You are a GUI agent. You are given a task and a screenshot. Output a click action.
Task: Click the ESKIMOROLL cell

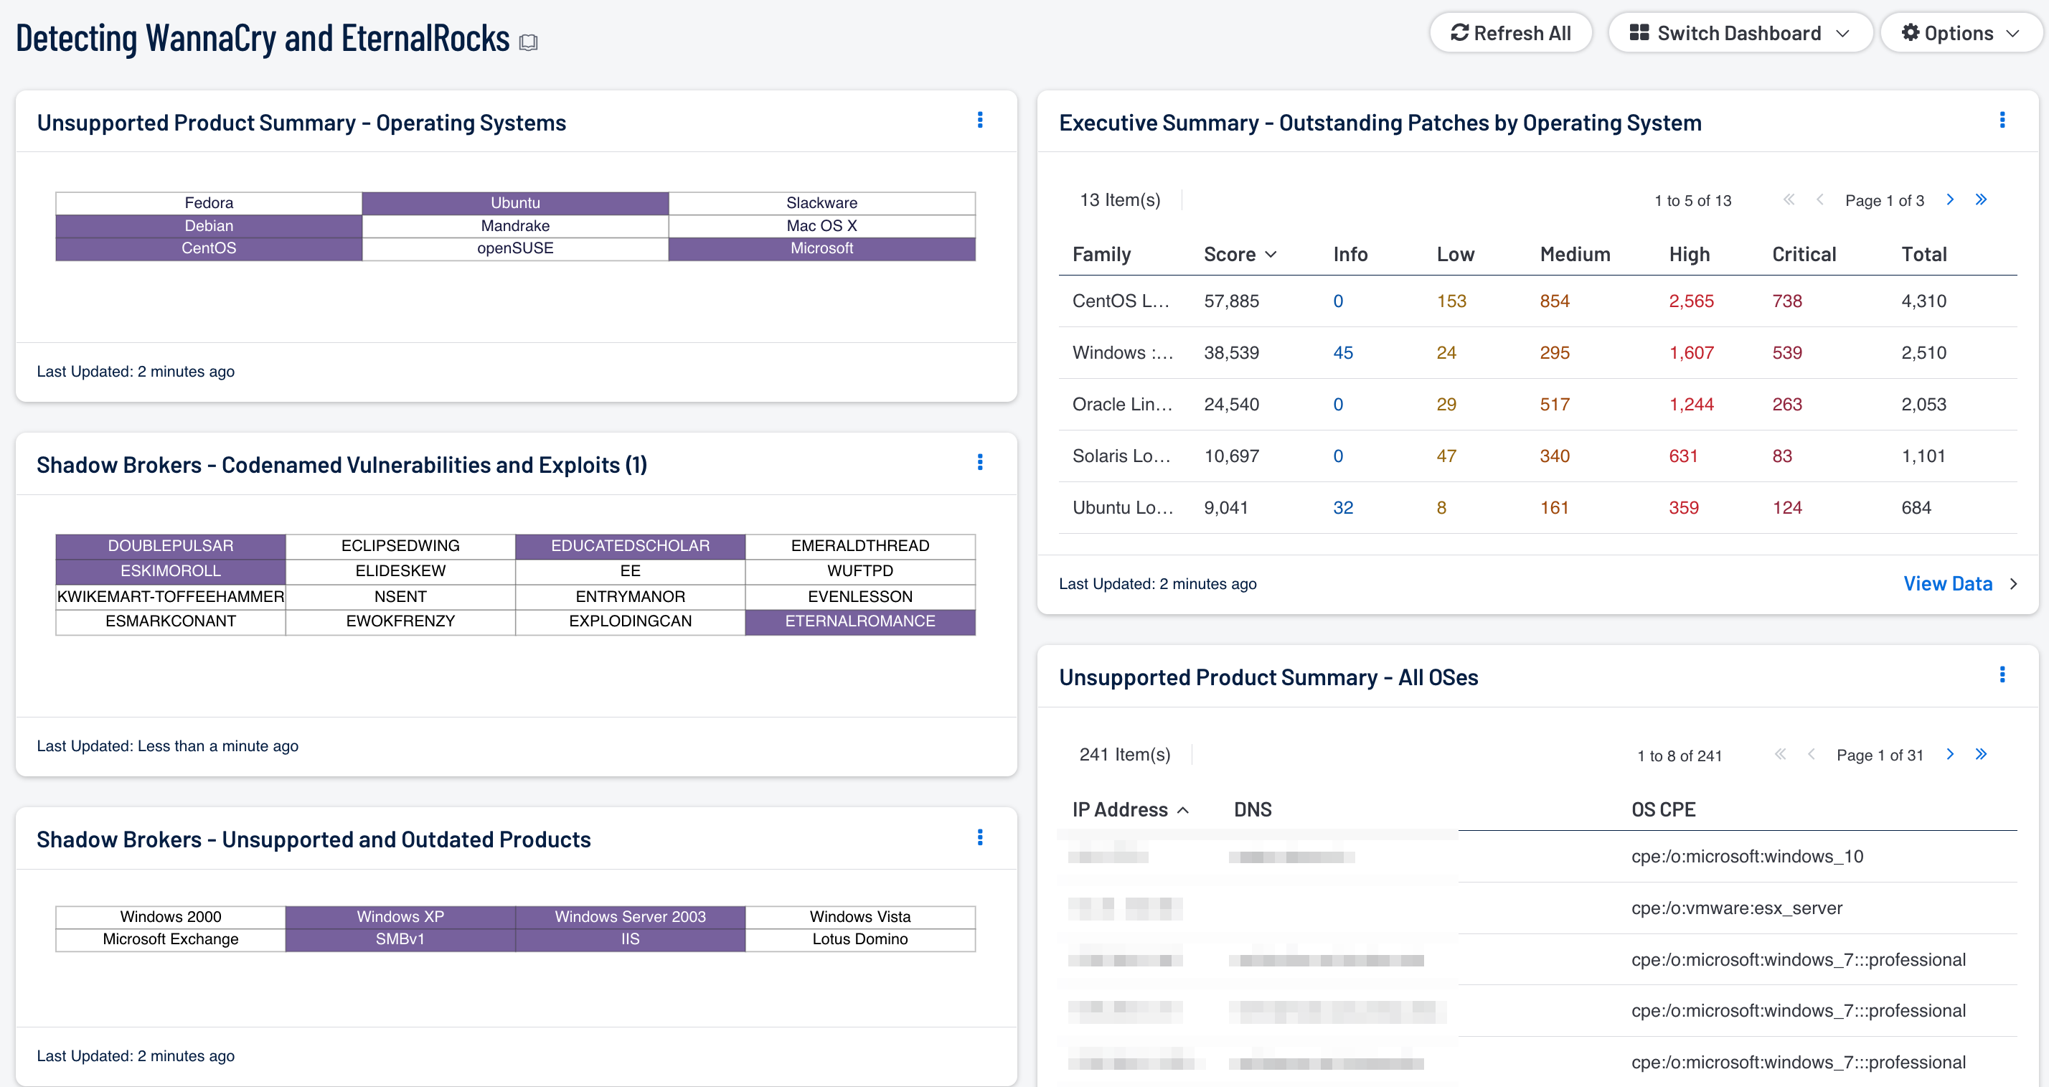pyautogui.click(x=170, y=571)
